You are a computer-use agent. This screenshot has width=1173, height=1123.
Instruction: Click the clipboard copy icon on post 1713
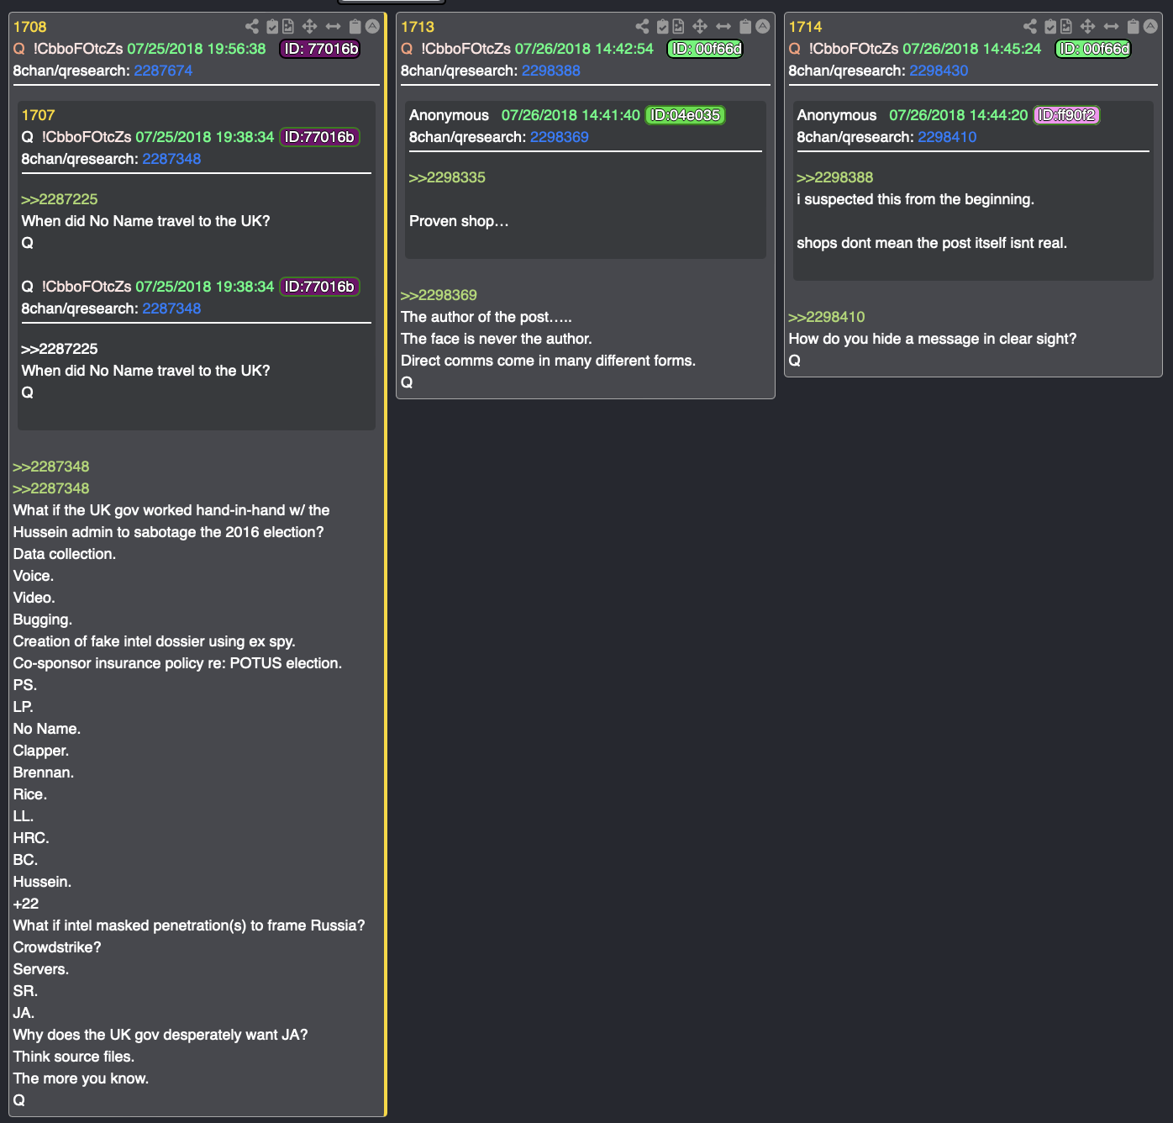coord(744,27)
